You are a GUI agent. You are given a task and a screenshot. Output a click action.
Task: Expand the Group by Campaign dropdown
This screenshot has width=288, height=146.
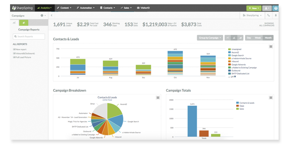pos(210,38)
